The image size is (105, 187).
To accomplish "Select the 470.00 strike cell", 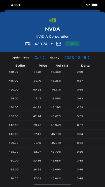I will 14,178.
